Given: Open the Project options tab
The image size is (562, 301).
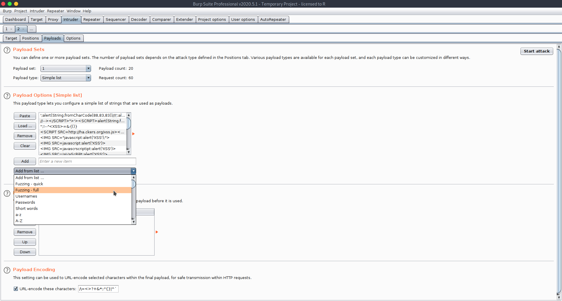Looking at the screenshot, I should coord(212,19).
